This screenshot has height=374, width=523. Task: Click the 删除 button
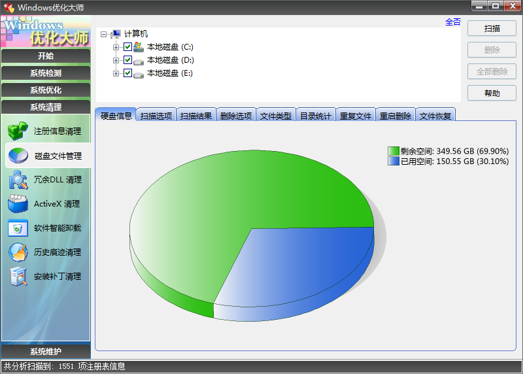(x=492, y=50)
